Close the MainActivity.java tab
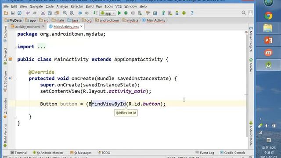This screenshot has height=158, width=281. 81,26
